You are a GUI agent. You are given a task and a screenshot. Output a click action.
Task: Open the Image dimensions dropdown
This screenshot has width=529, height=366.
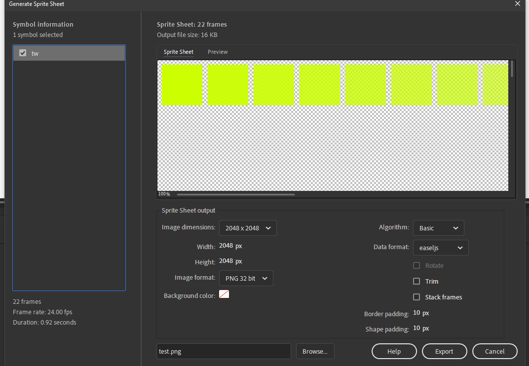point(248,228)
